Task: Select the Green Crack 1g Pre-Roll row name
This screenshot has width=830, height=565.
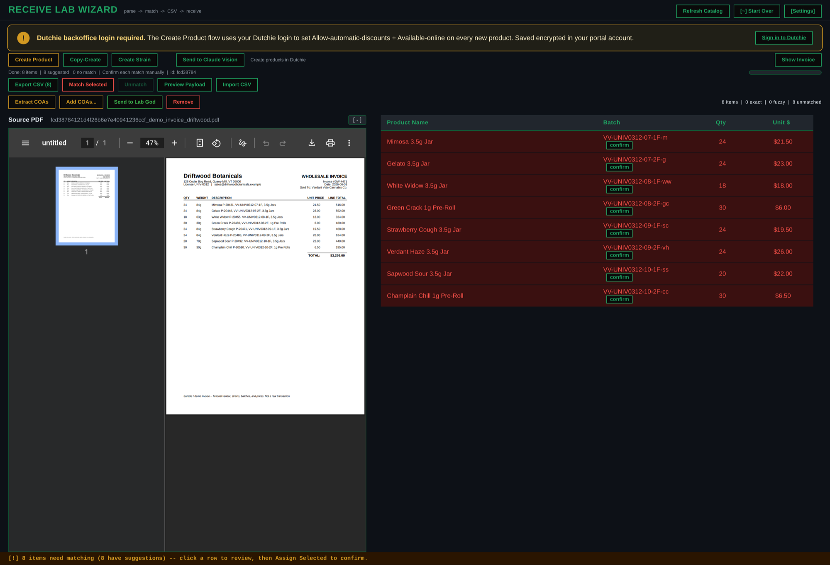Action: 421,208
